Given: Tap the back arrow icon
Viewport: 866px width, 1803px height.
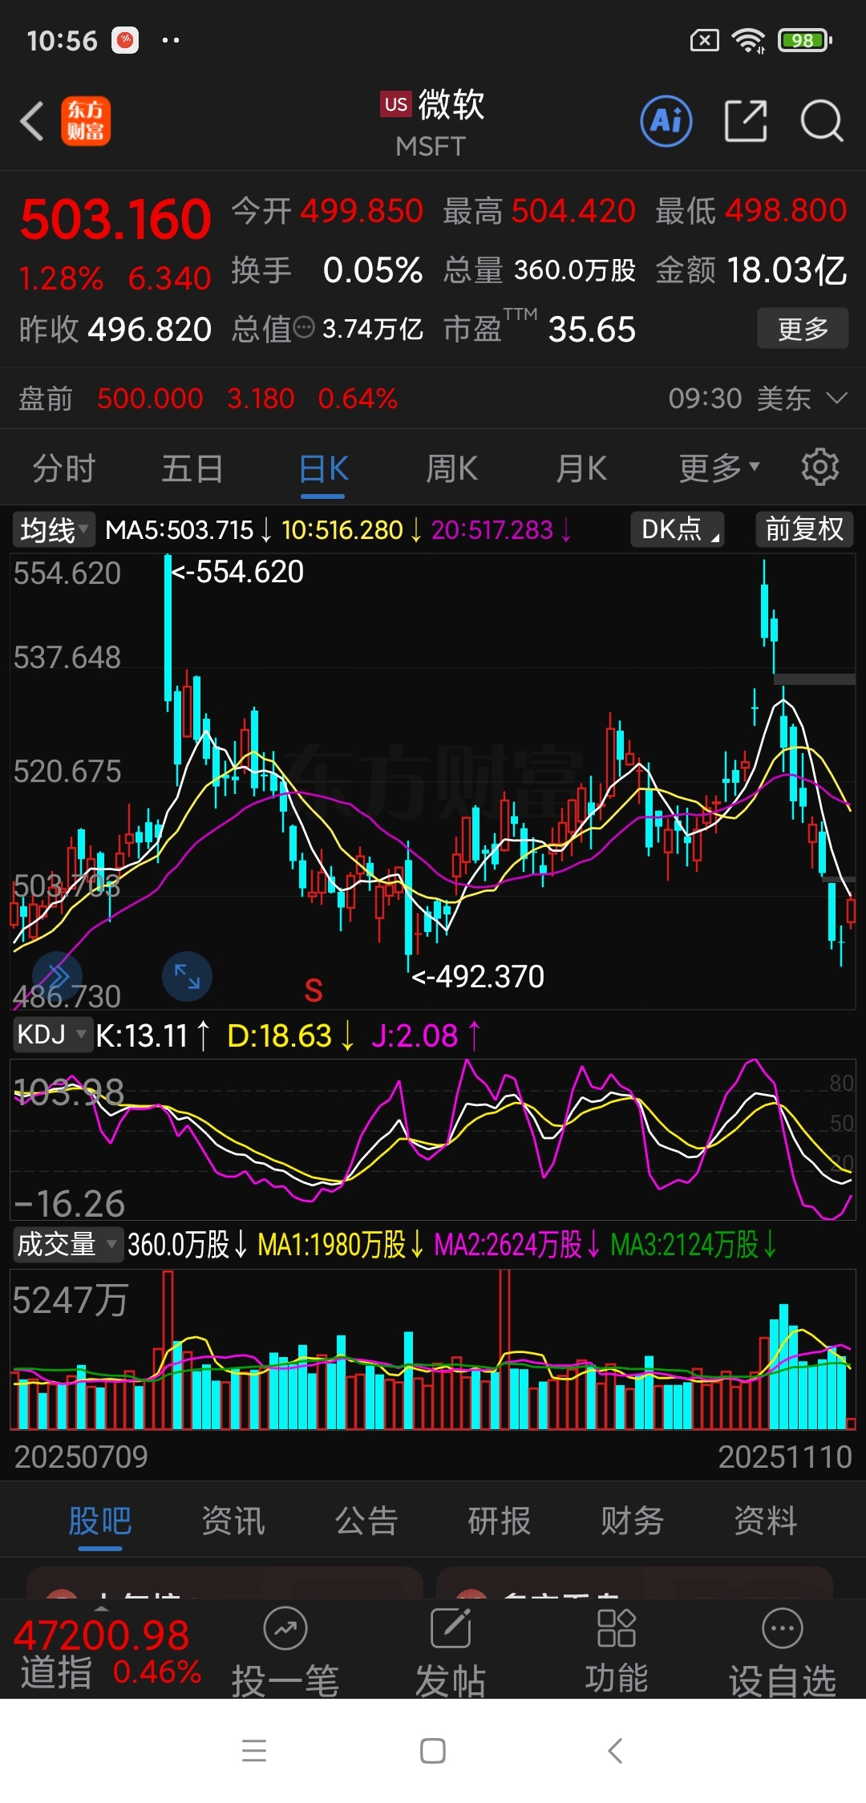Looking at the screenshot, I should click(x=32, y=122).
